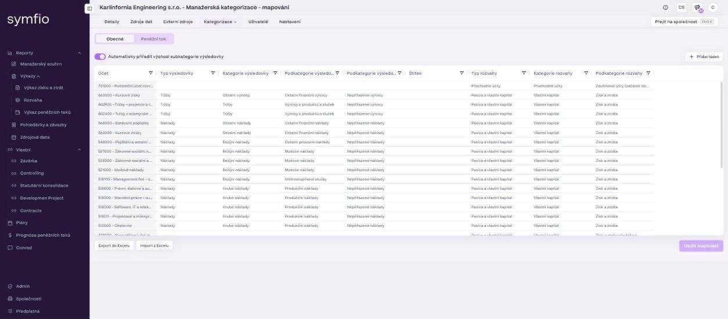This screenshot has width=728, height=319.
Task: Click the Uložit mapování button
Action: 701,245
